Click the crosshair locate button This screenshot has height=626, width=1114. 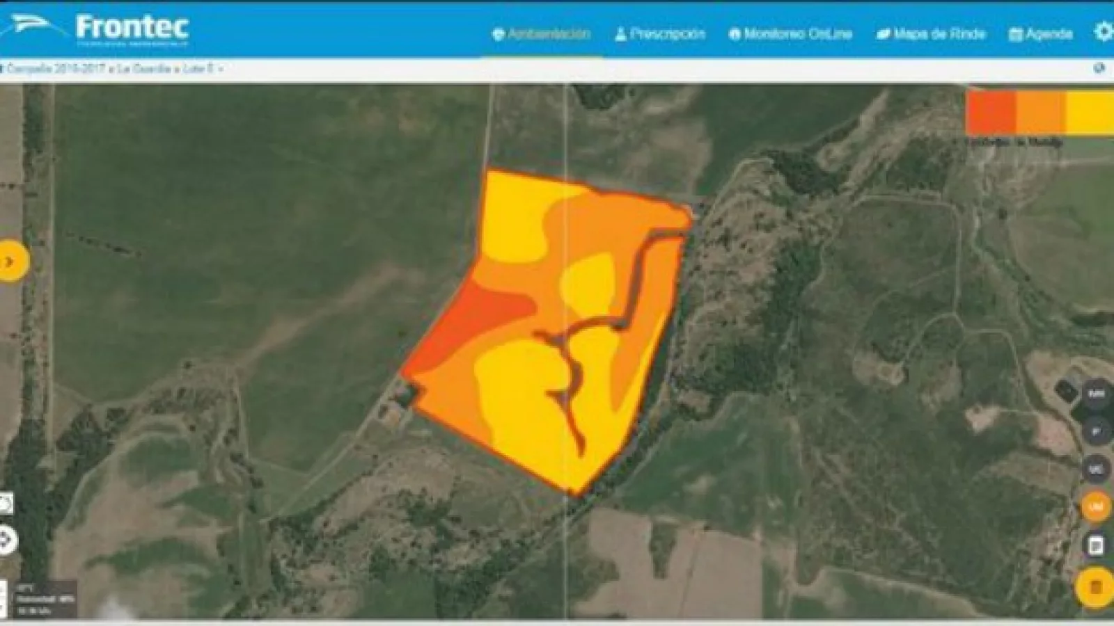pyautogui.click(x=6, y=540)
